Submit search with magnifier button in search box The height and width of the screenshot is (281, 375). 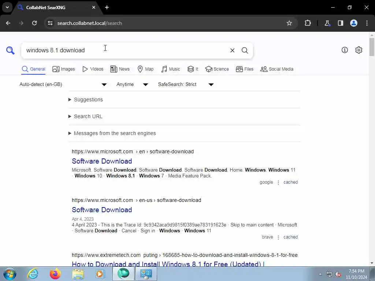(x=245, y=50)
